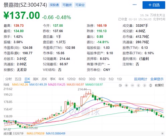Click the 委比 value -14.81%

coord(103,42)
